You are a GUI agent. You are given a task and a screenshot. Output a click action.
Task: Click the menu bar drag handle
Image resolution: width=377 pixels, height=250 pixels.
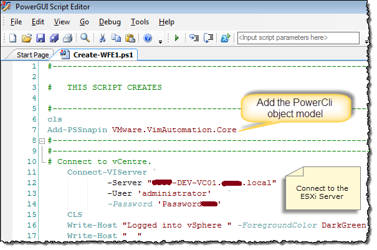pos(4,22)
